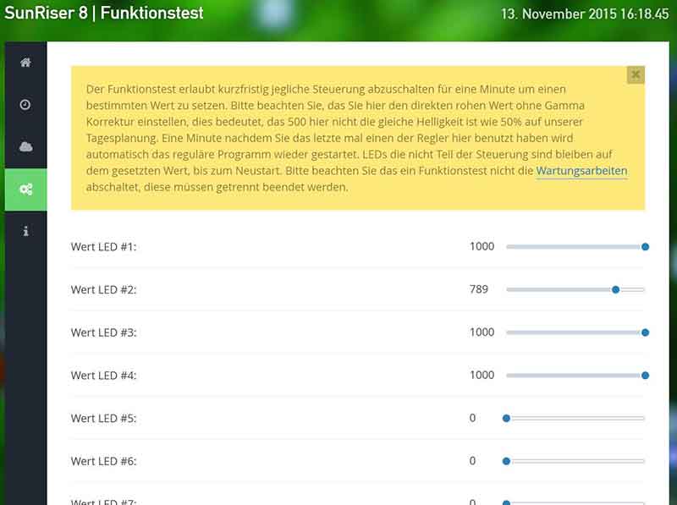Image resolution: width=677 pixels, height=505 pixels.
Task: Open the info icon in the sidebar
Action: 26,229
